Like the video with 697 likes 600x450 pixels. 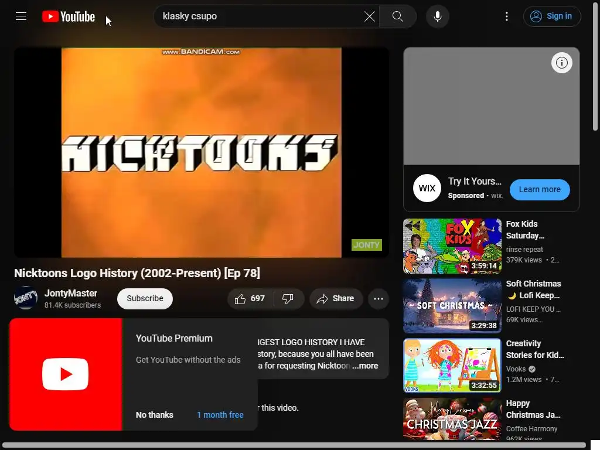tap(250, 298)
